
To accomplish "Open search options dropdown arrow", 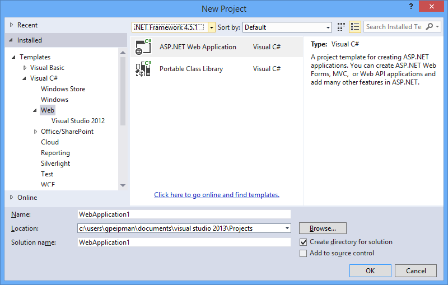I will [x=437, y=26].
